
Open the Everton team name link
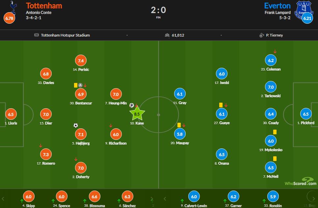(278, 6)
